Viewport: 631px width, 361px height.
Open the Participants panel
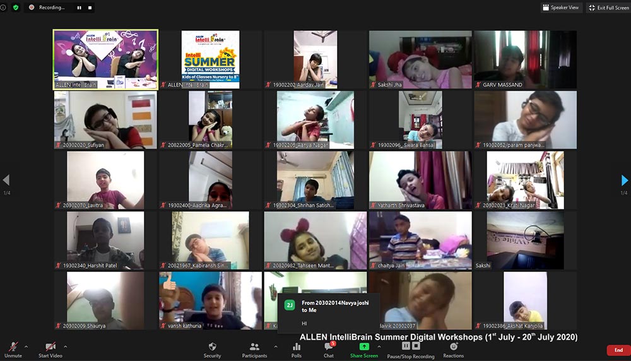[x=254, y=350]
